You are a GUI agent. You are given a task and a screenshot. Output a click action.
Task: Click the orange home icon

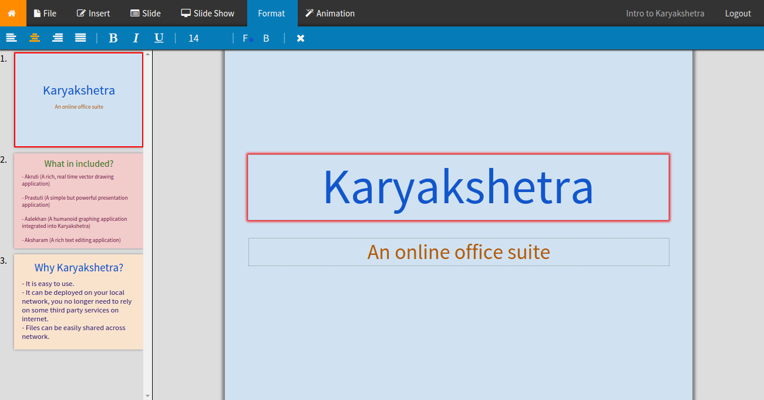click(x=12, y=12)
